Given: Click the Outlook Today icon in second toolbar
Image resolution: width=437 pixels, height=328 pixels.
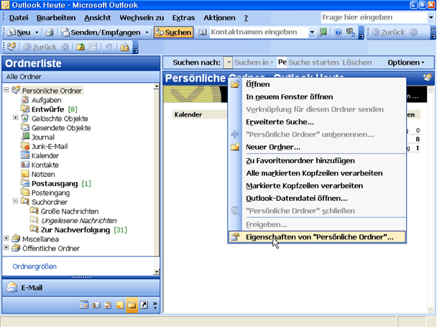Looking at the screenshot, I should click(11, 47).
